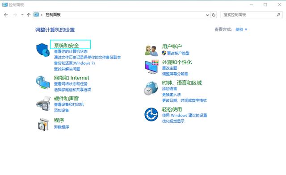Screen dimensions: 286x175
Task: Open the 程序 category heading
Action: click(59, 120)
